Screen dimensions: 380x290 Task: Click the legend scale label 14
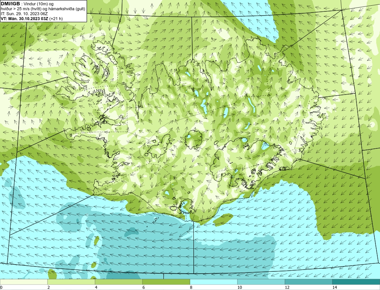(x=335, y=287)
